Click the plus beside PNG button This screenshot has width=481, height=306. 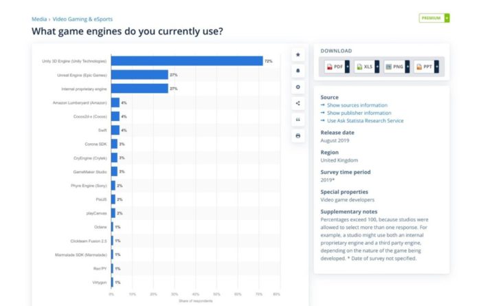coord(407,66)
